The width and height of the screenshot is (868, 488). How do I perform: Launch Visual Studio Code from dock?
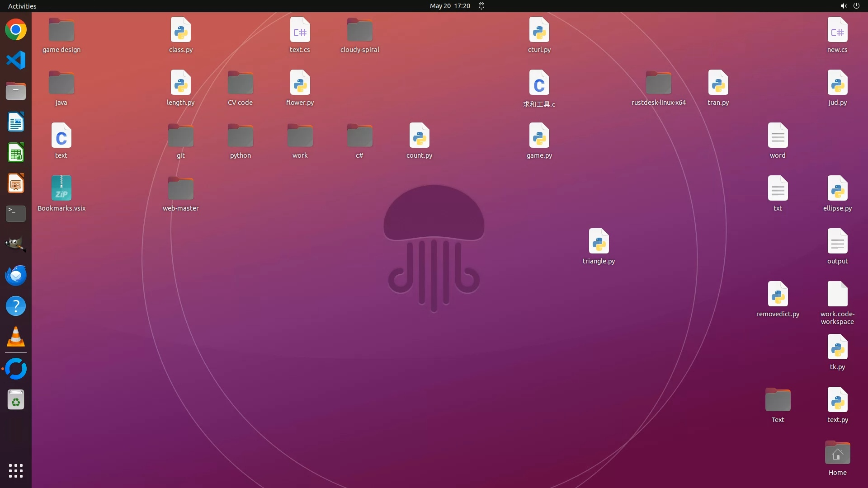[16, 60]
